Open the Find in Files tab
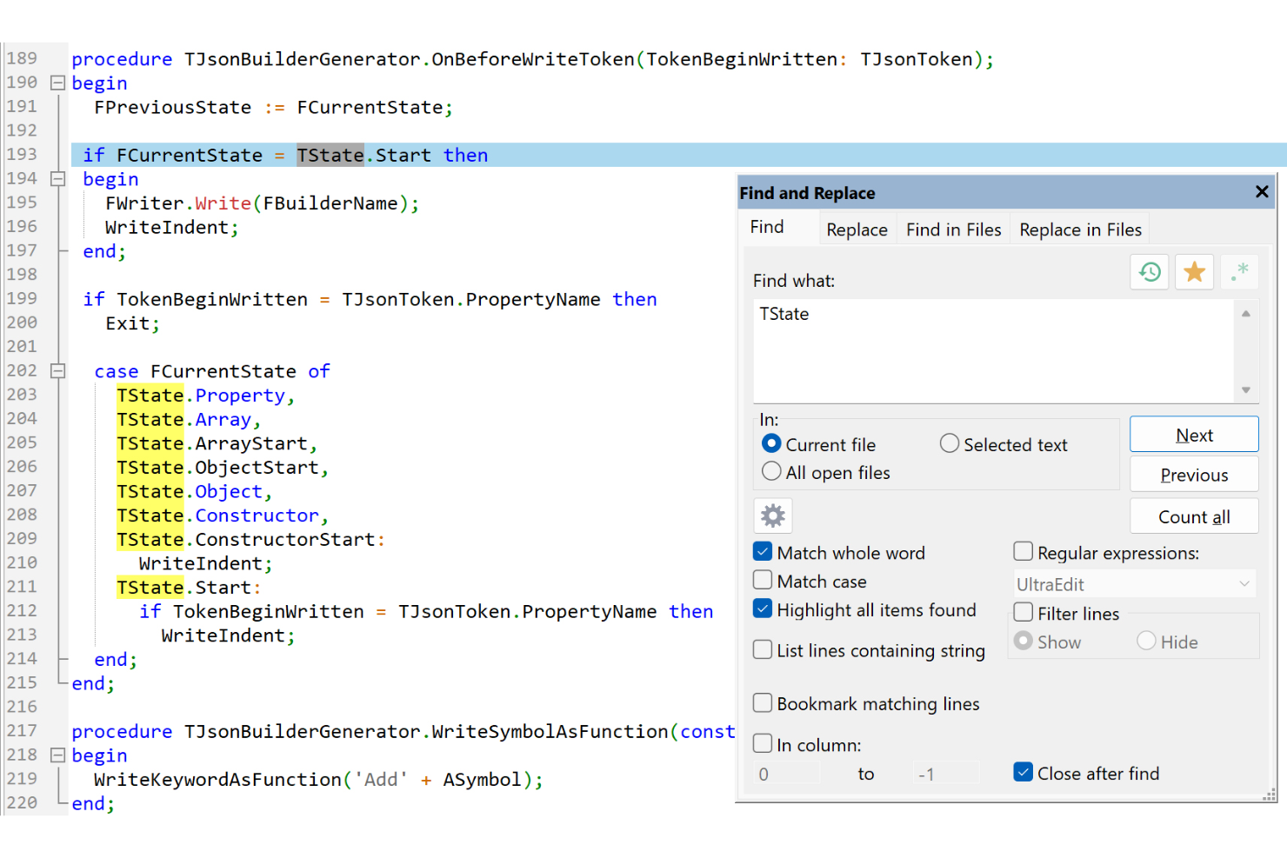This screenshot has width=1287, height=858. pos(953,229)
